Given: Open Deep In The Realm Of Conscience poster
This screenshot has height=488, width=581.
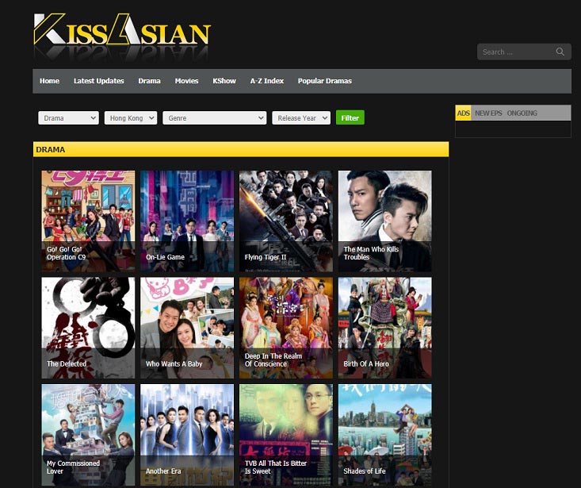Looking at the screenshot, I should click(286, 328).
